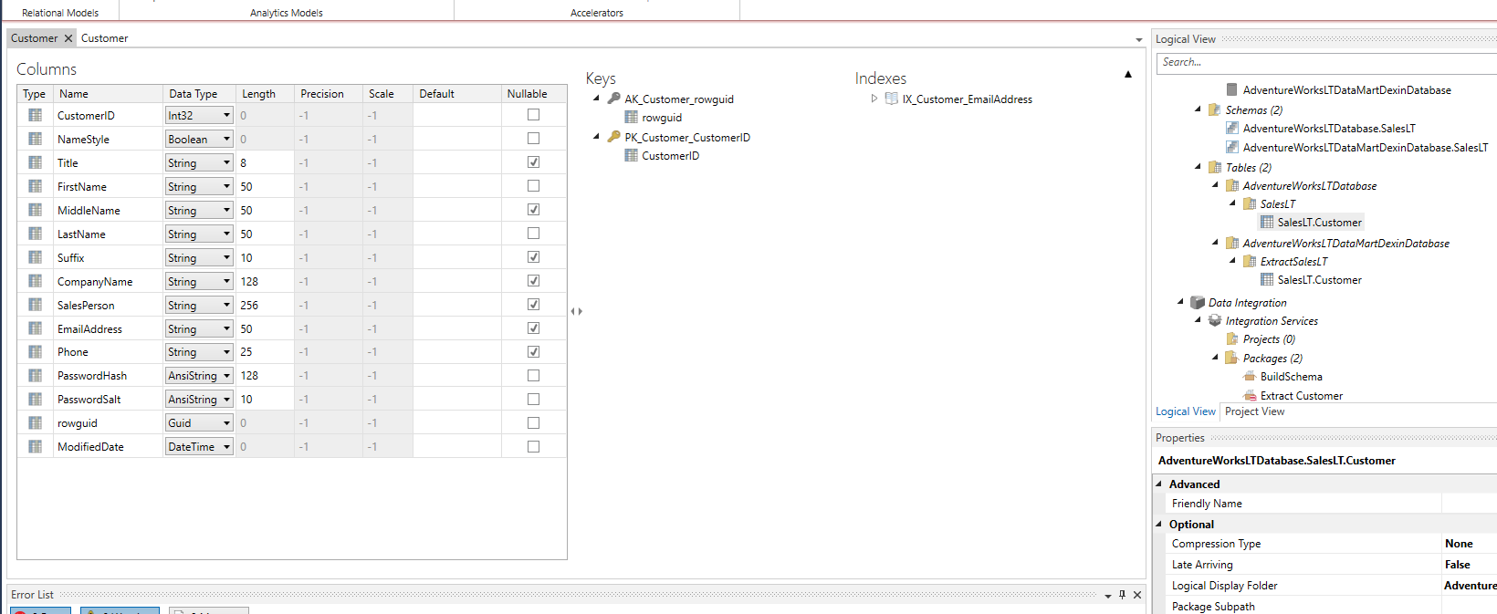
Task: Close the Customer tab
Action: point(68,38)
